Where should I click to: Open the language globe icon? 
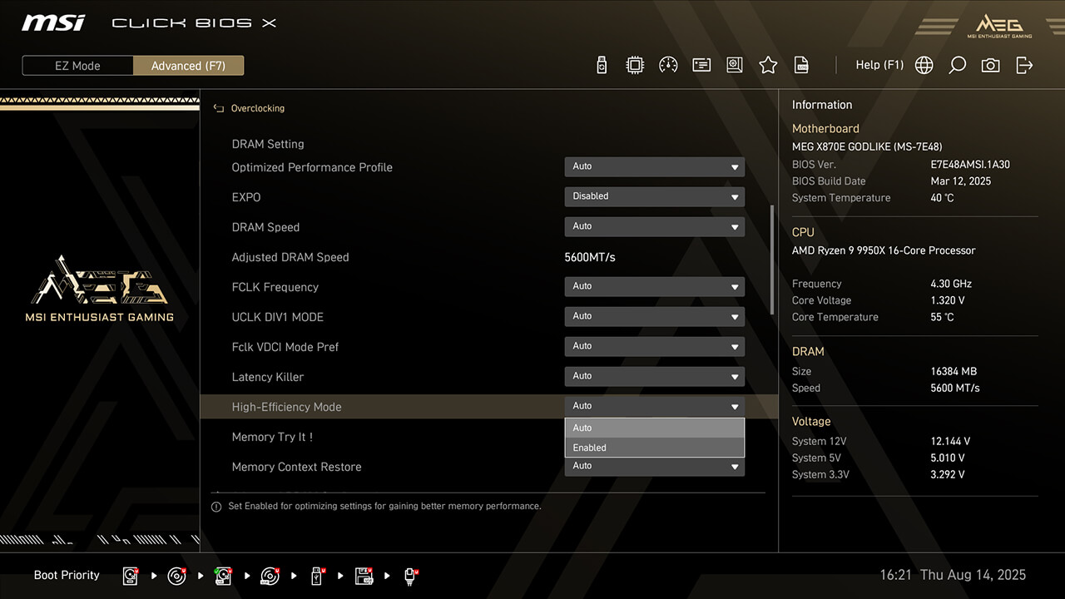pos(924,65)
